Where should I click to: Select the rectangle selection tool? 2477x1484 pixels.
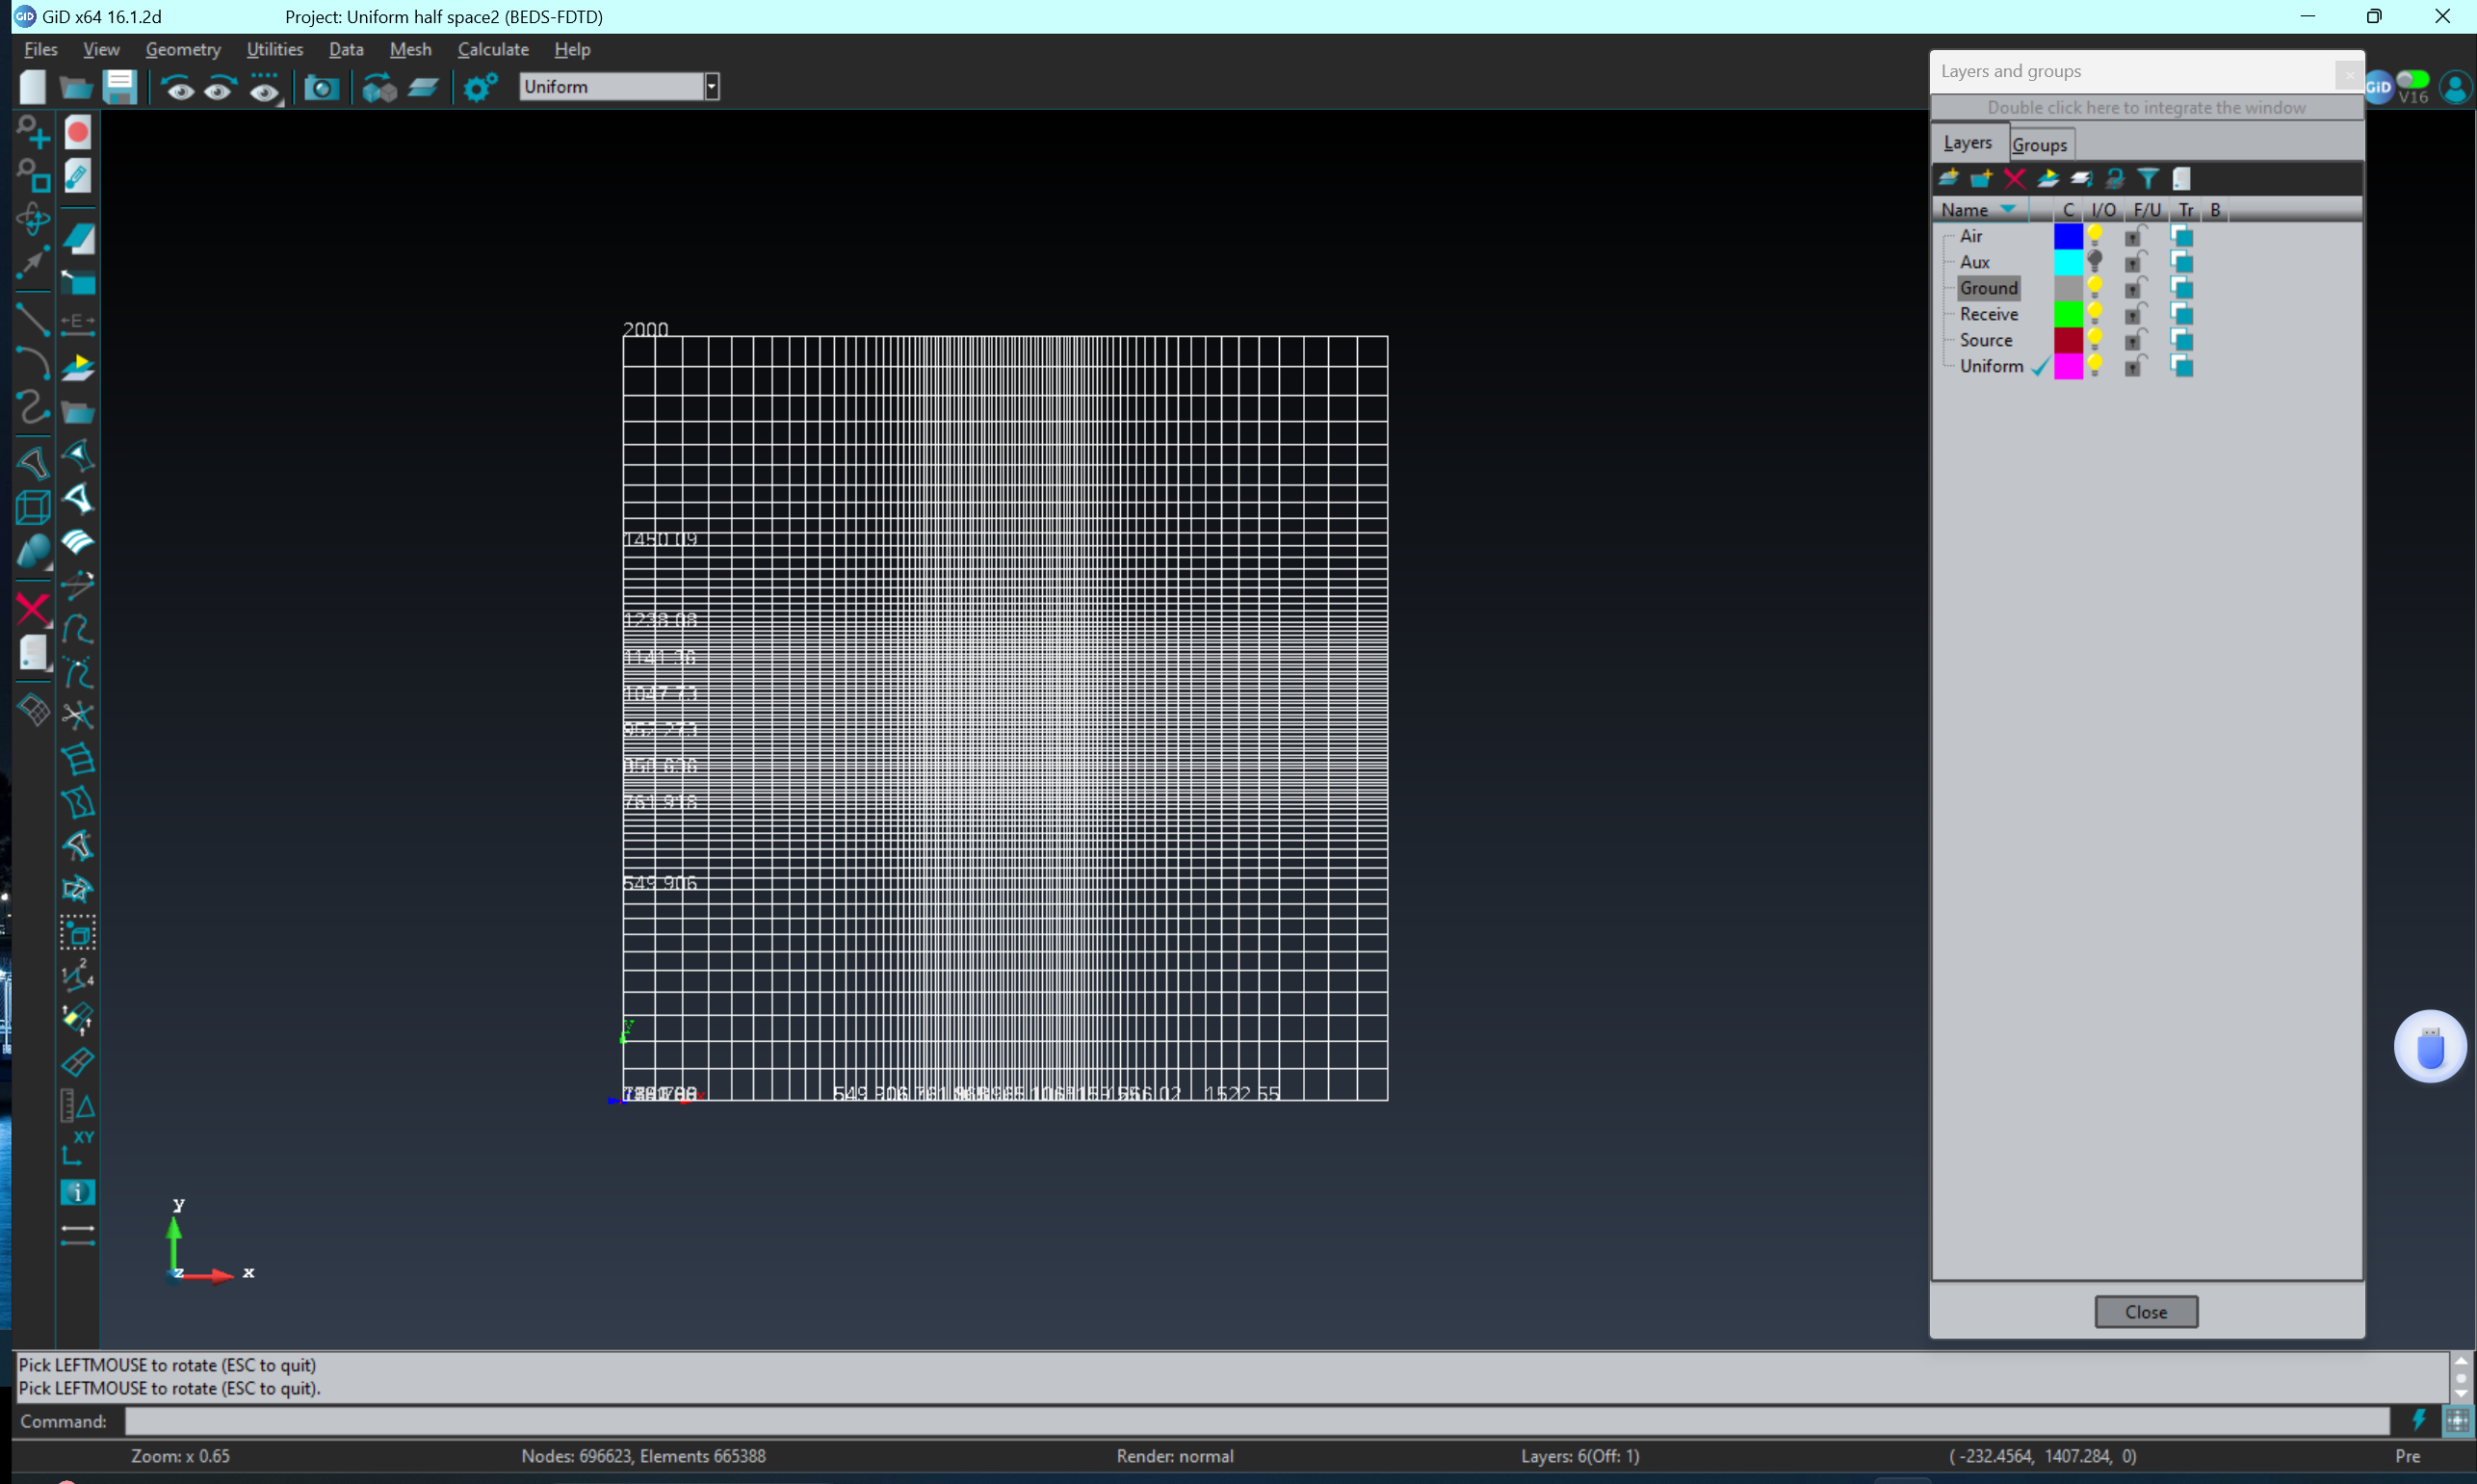point(78,931)
